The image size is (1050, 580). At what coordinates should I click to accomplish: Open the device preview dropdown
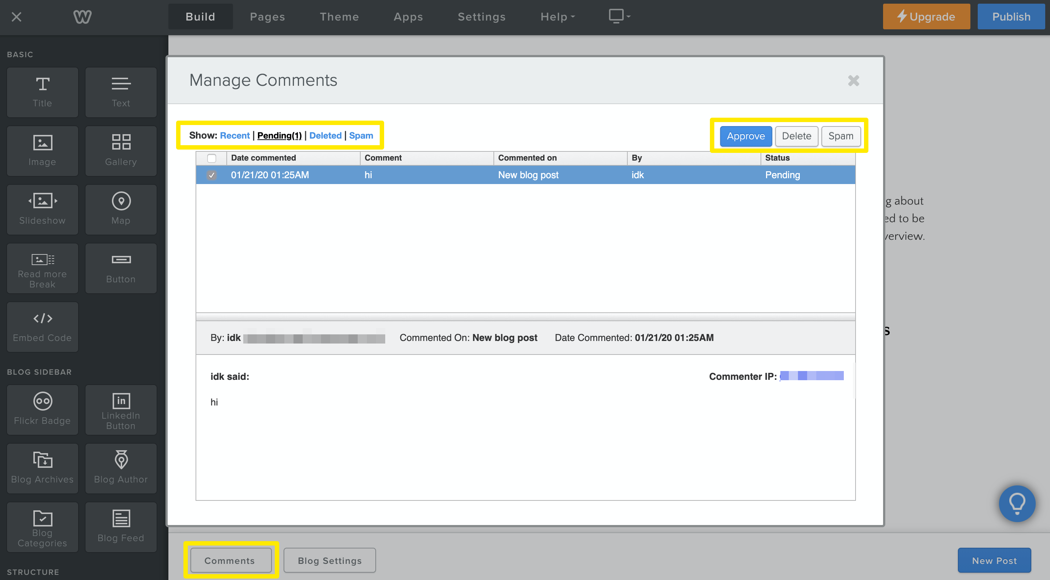(x=619, y=16)
